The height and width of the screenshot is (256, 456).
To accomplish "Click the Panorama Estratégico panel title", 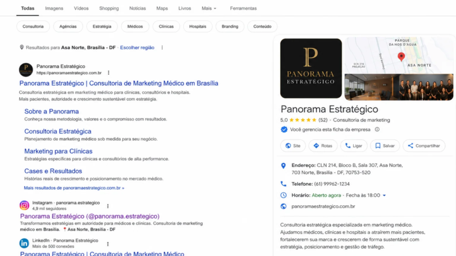I will click(329, 109).
